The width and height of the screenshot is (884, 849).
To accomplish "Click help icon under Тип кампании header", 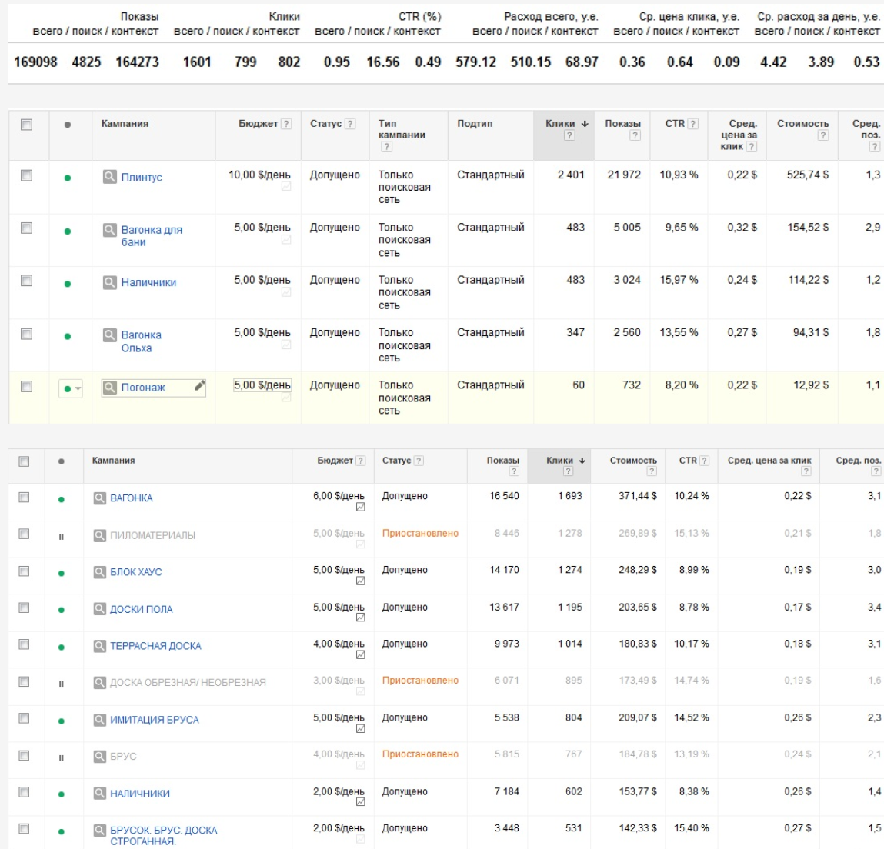I will [x=386, y=147].
